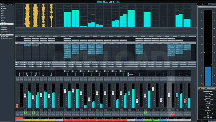The width and height of the screenshot is (216, 122).
Task: Open the Meter tab on right panel
Action: (213, 4)
